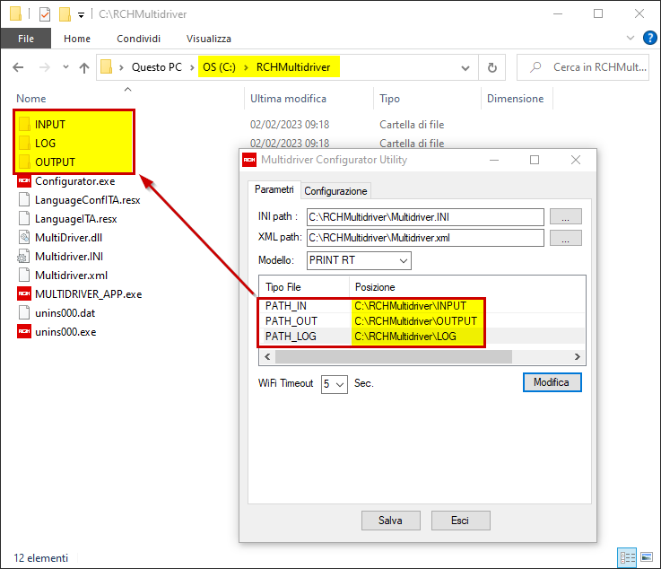This screenshot has height=569, width=661.
Task: Switch to large thumbnails view icon
Action: pyautogui.click(x=647, y=557)
